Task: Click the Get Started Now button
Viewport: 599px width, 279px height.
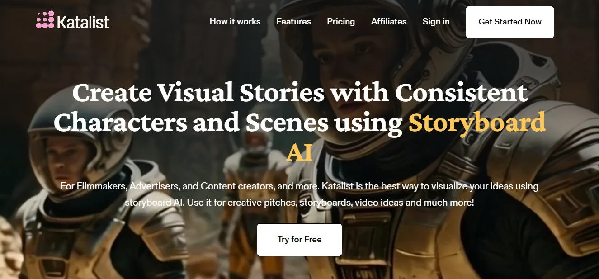Action: pos(510,22)
